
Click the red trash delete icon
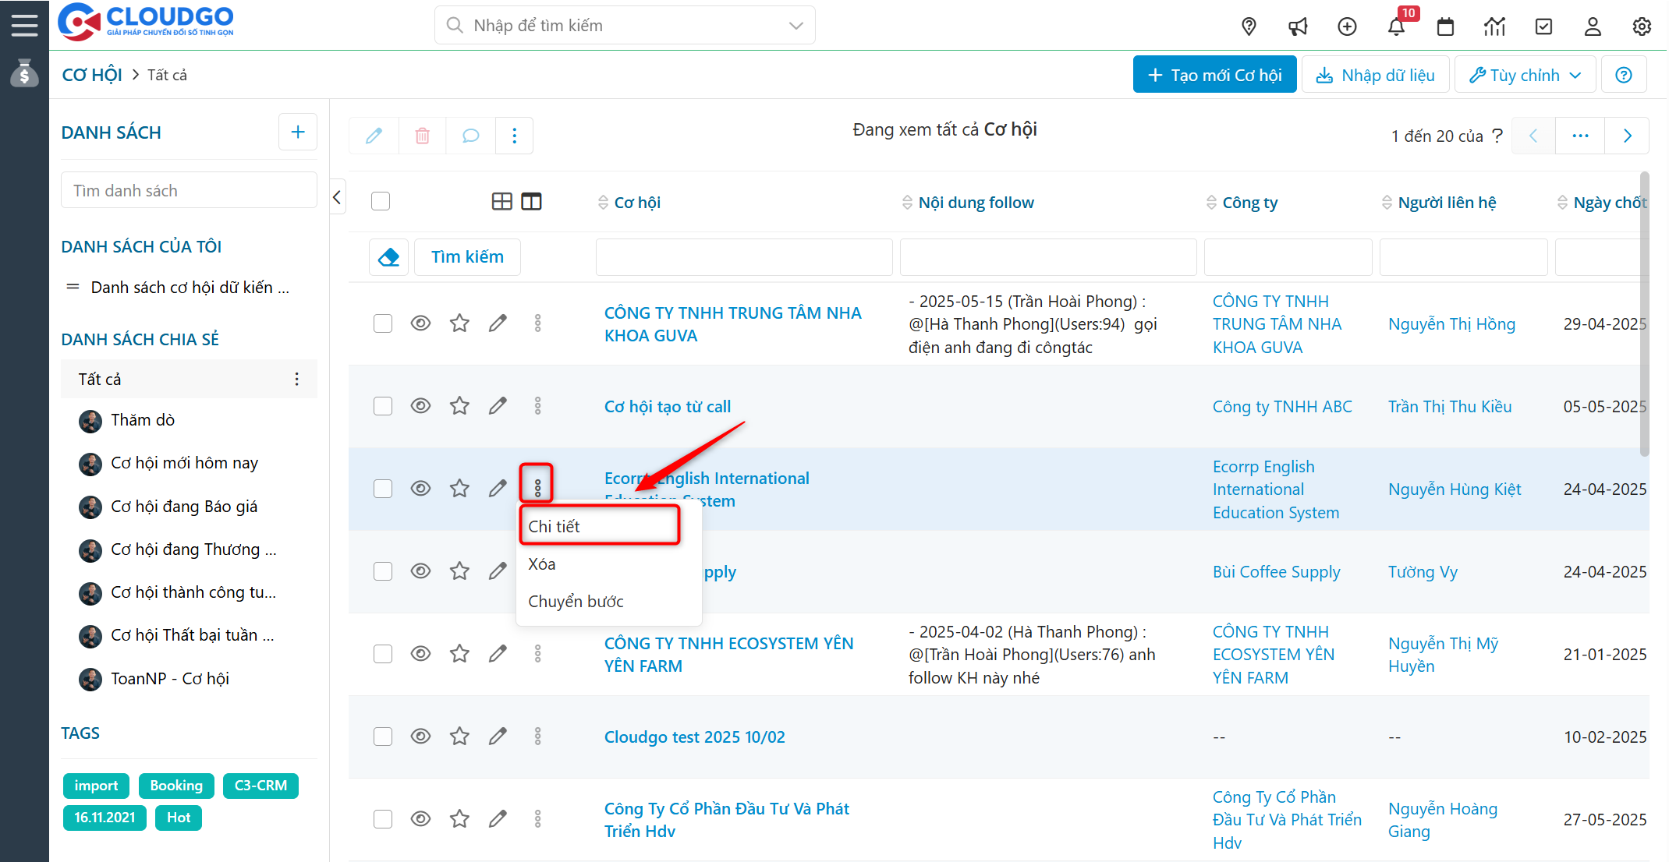coord(422,136)
